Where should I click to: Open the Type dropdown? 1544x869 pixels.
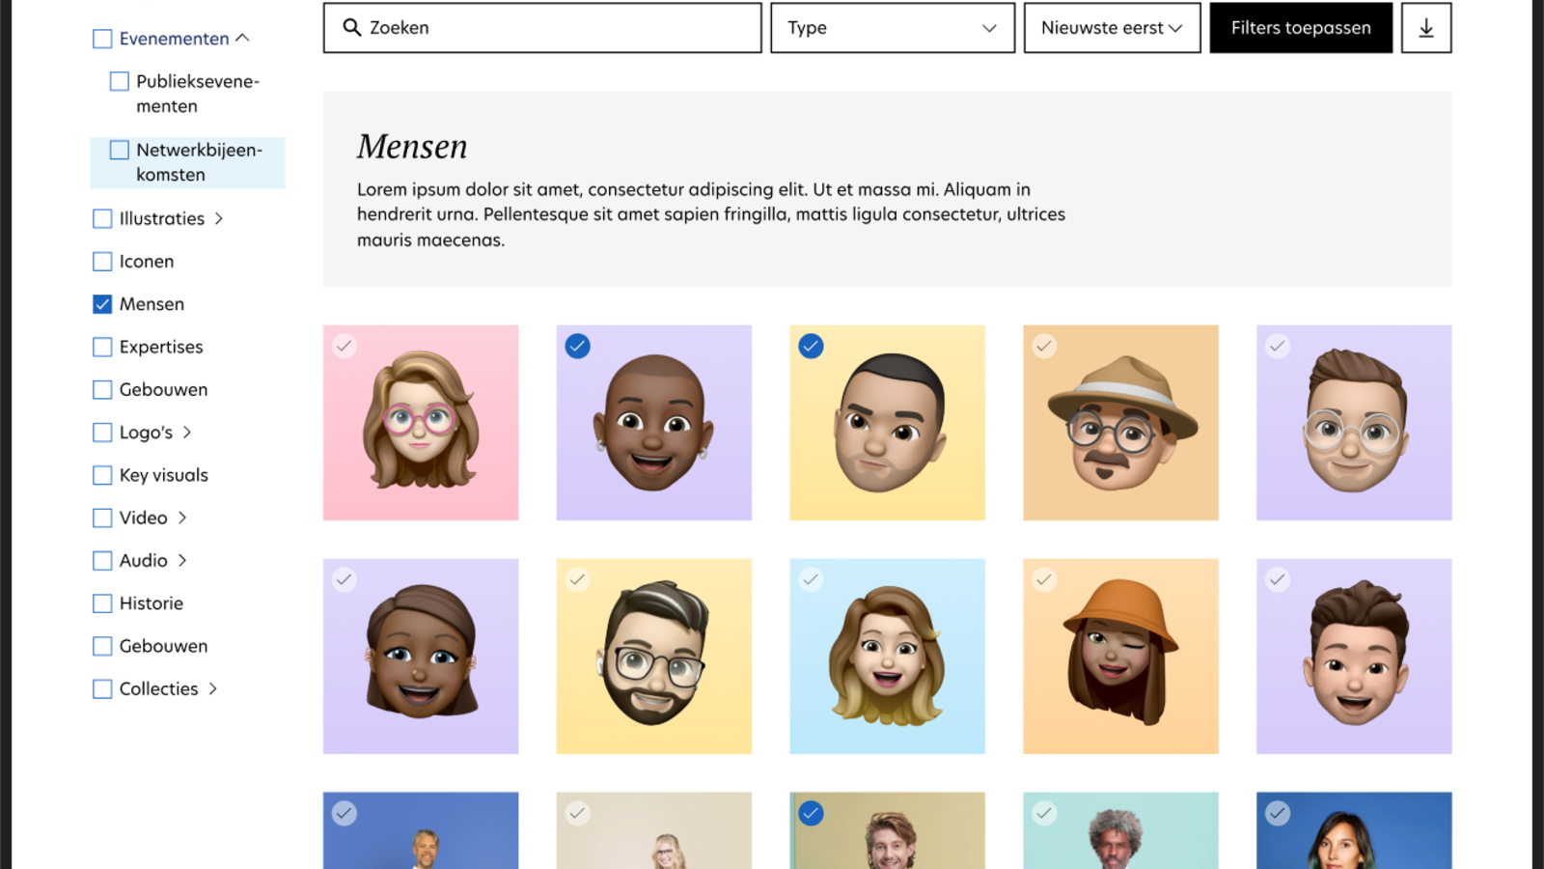pyautogui.click(x=892, y=28)
